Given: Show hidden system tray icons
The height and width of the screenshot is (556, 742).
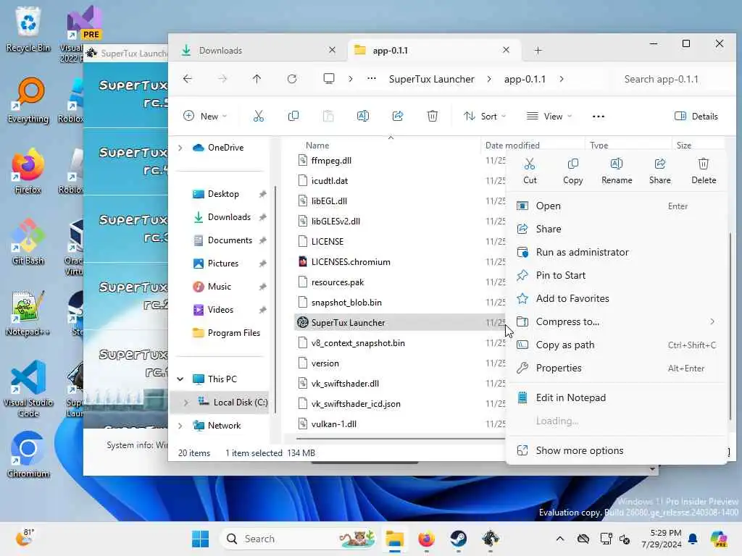Looking at the screenshot, I should [560, 539].
